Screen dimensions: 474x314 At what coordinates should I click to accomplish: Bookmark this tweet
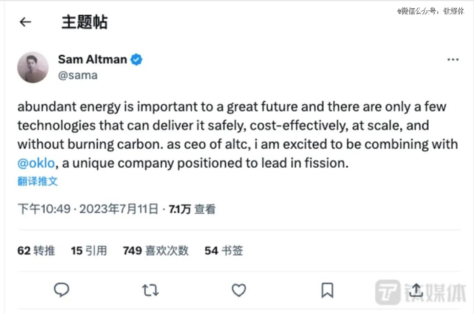click(x=327, y=290)
